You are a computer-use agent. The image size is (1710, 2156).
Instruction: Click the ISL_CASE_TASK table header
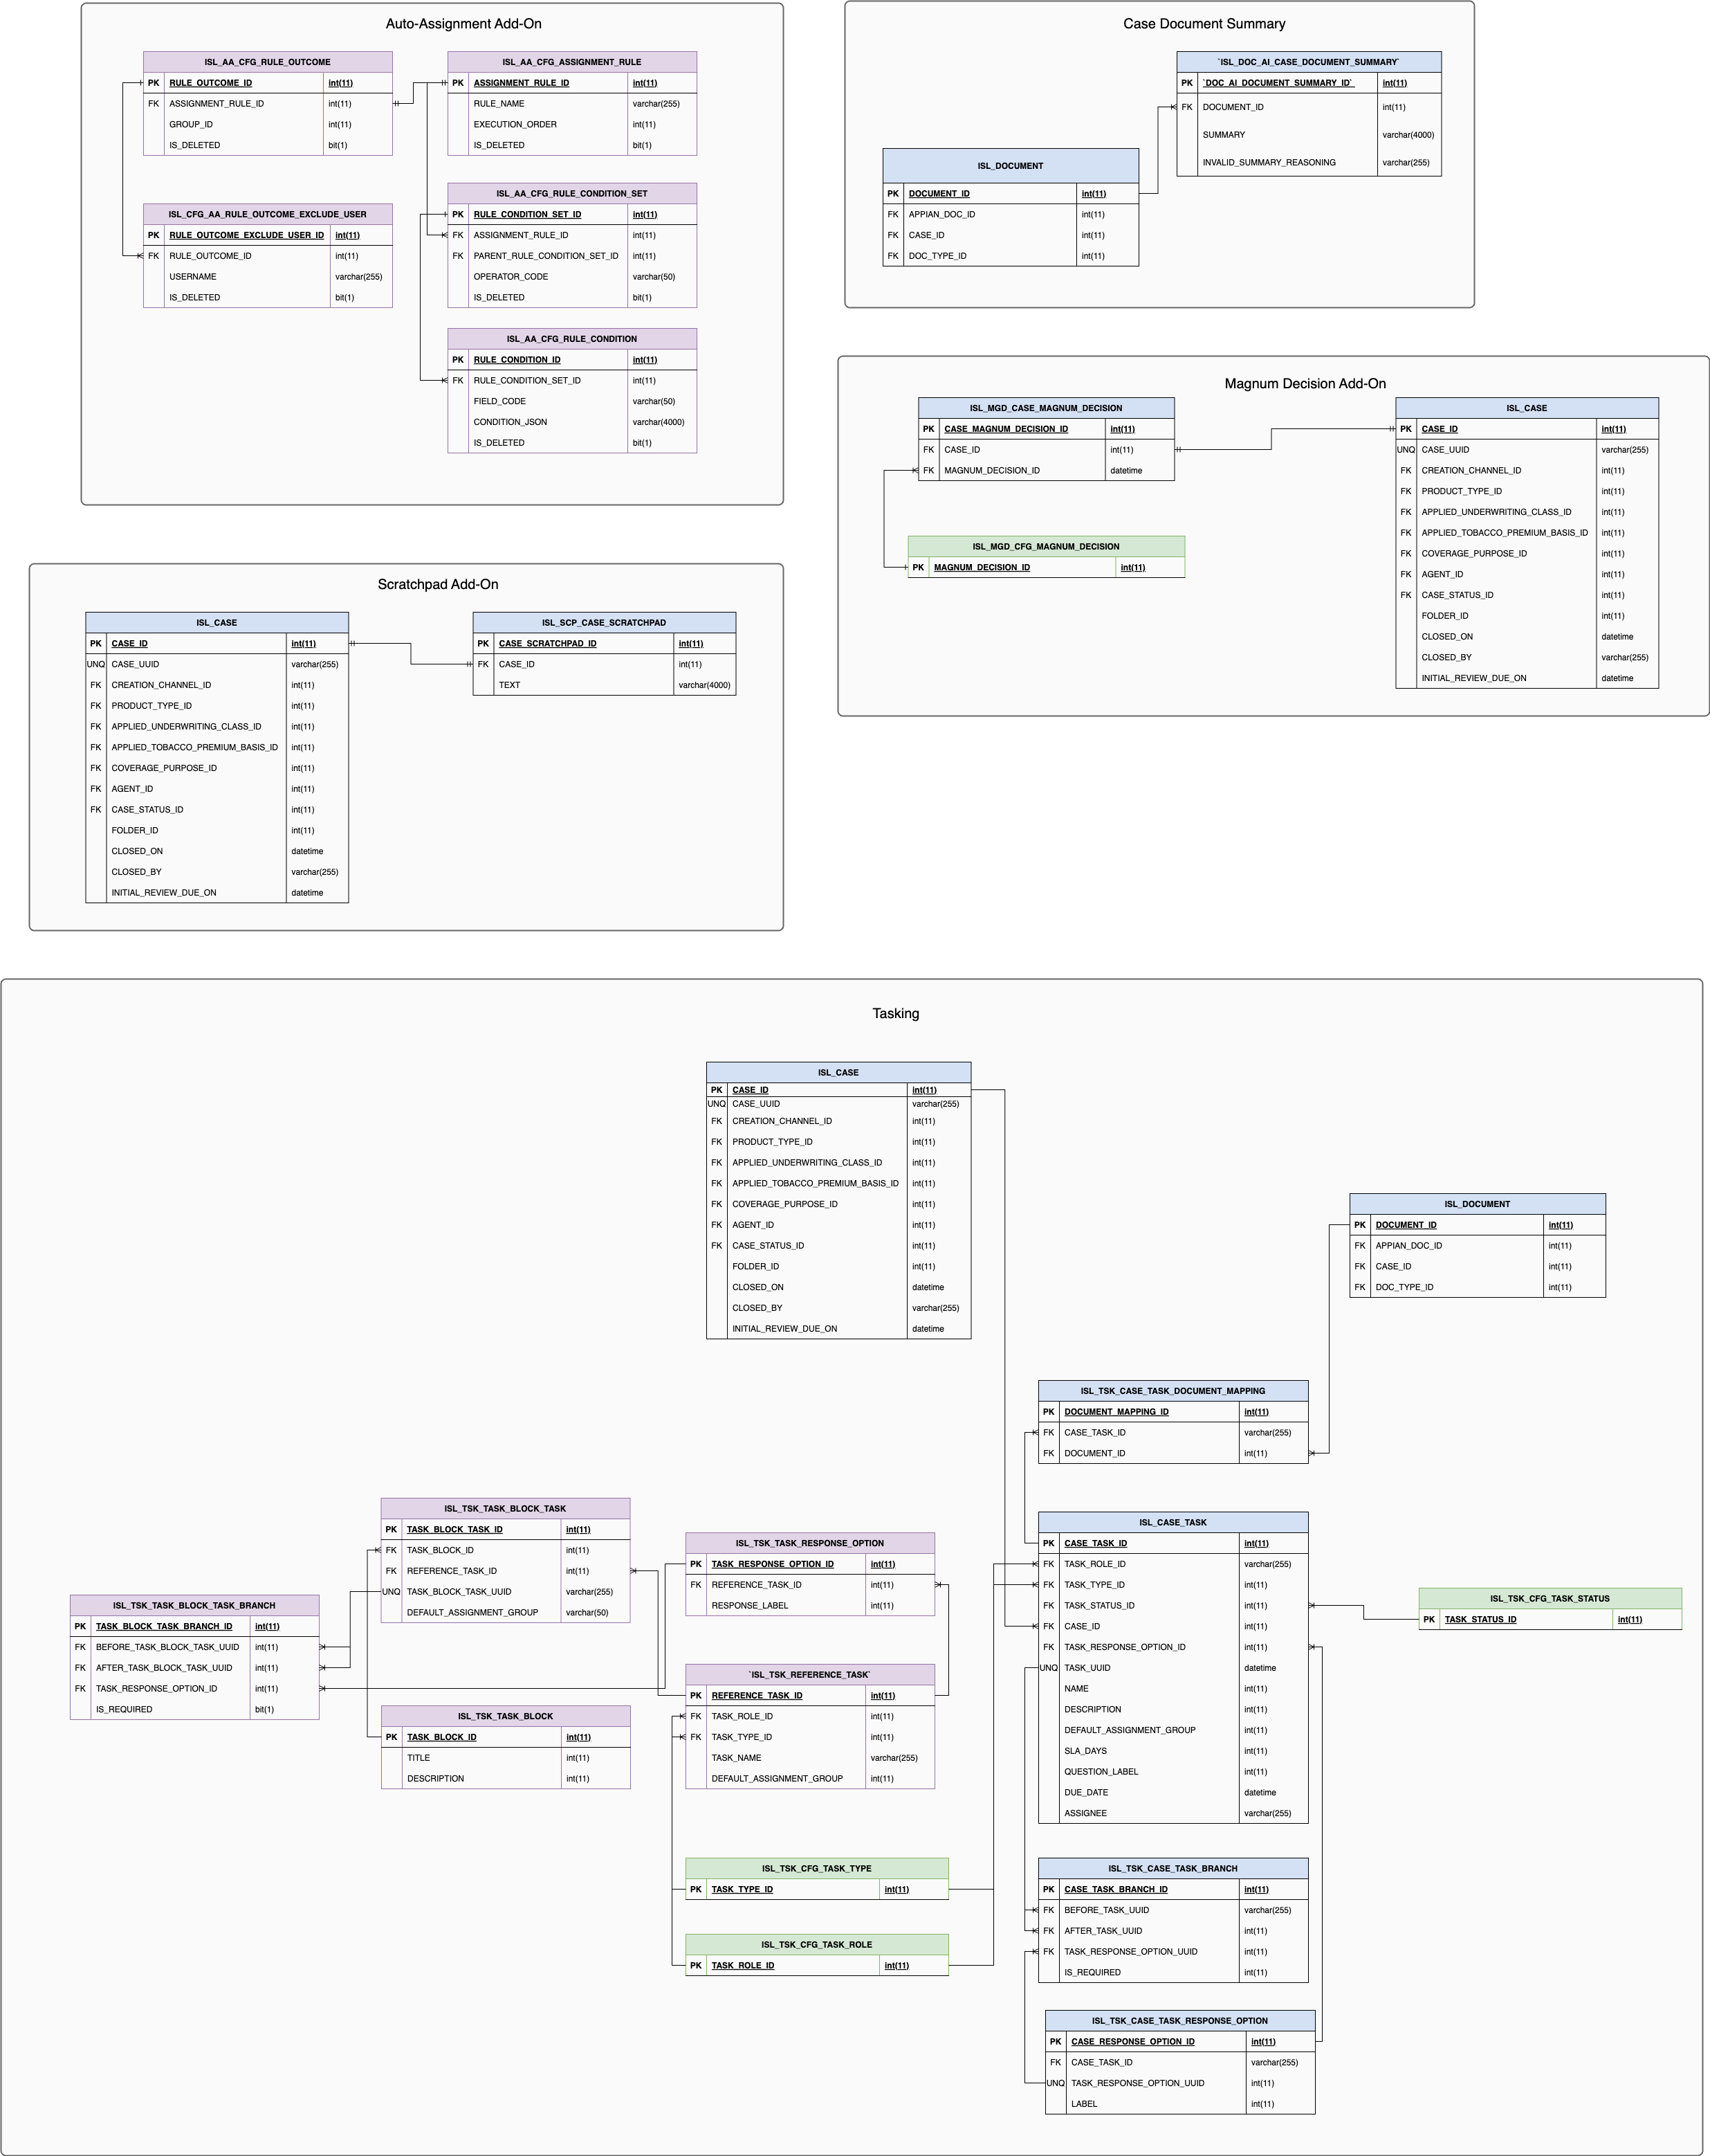tap(1173, 1523)
